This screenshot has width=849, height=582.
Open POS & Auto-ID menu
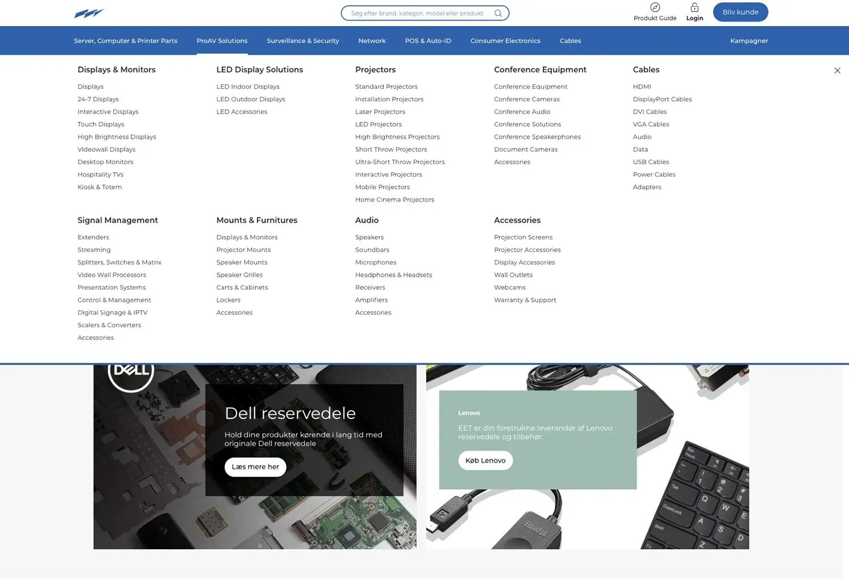coord(428,41)
